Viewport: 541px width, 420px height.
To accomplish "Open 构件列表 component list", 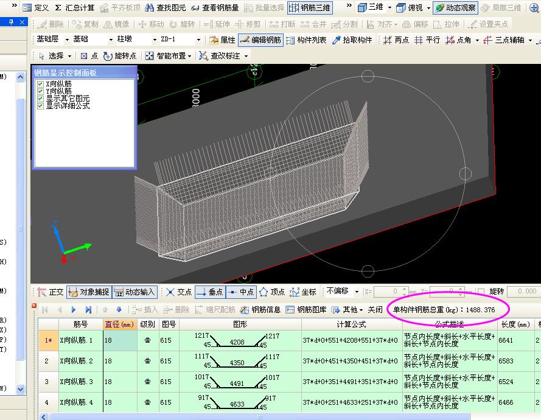I will point(306,40).
